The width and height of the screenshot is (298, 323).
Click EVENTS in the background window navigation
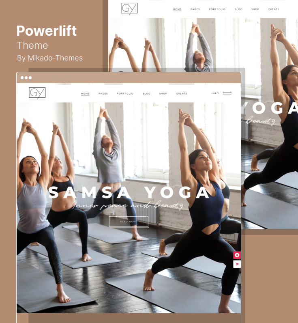(x=274, y=9)
